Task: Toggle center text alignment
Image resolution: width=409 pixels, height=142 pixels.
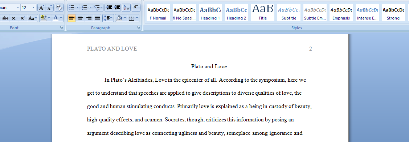Action: (x=80, y=18)
